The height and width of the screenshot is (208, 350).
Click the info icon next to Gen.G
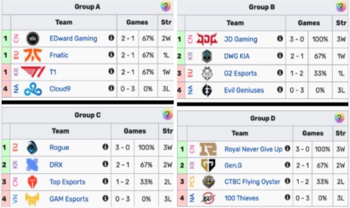pyautogui.click(x=288, y=165)
